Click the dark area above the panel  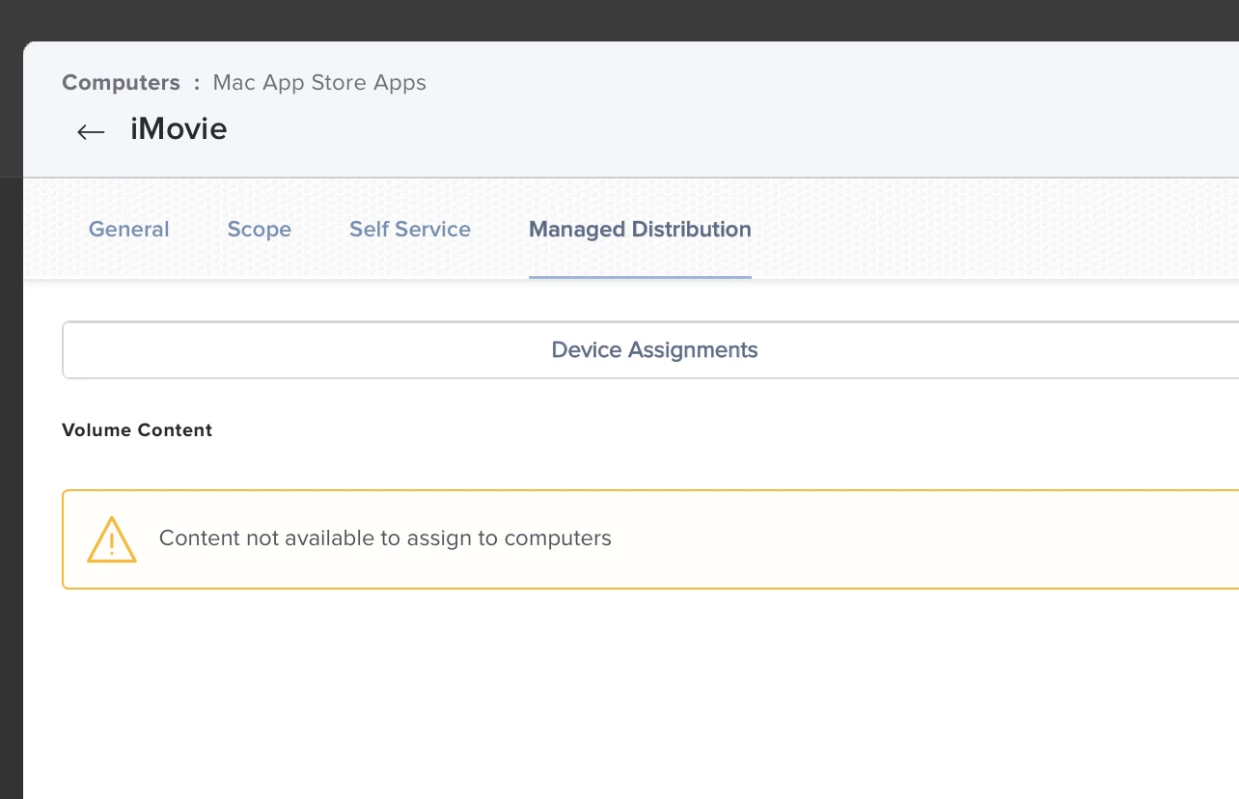tap(618, 19)
